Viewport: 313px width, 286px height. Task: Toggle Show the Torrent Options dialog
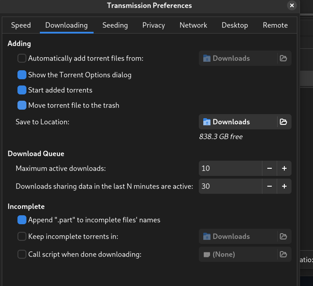pyautogui.click(x=22, y=75)
